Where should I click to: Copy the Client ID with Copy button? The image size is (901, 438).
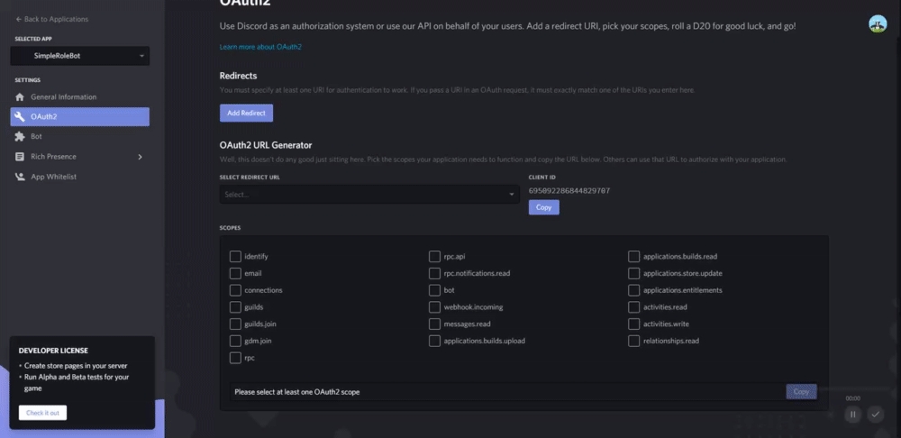pos(543,207)
